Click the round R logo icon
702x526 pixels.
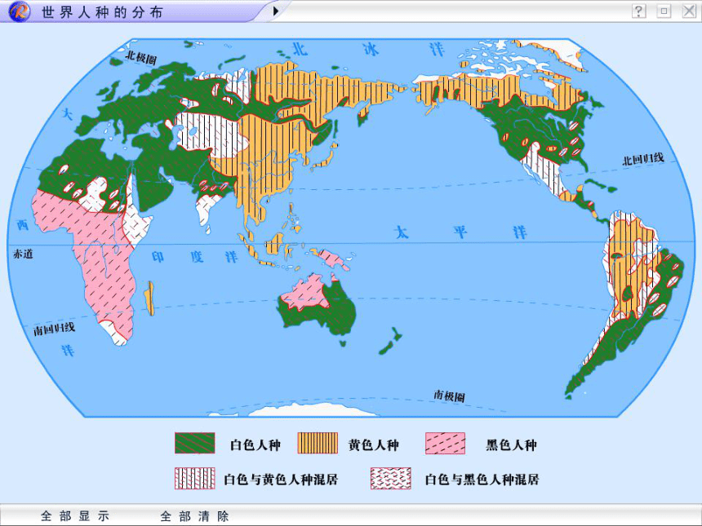[19, 11]
